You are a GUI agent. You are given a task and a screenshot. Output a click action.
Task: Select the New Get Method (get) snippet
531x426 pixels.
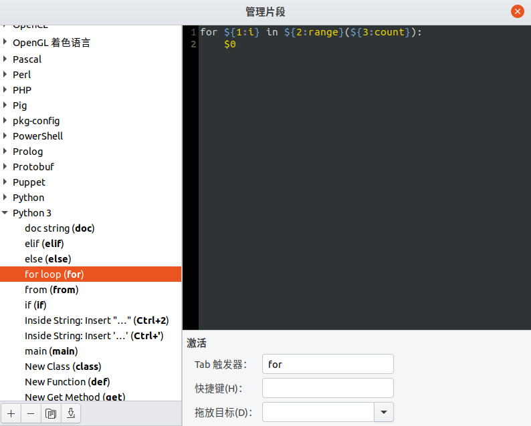[75, 397]
